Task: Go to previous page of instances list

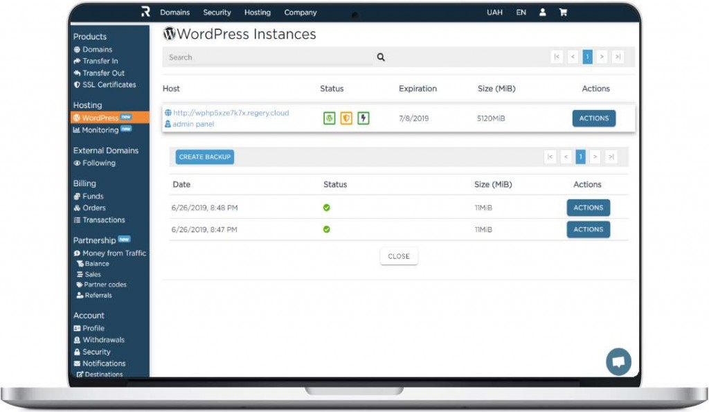Action: [x=573, y=57]
